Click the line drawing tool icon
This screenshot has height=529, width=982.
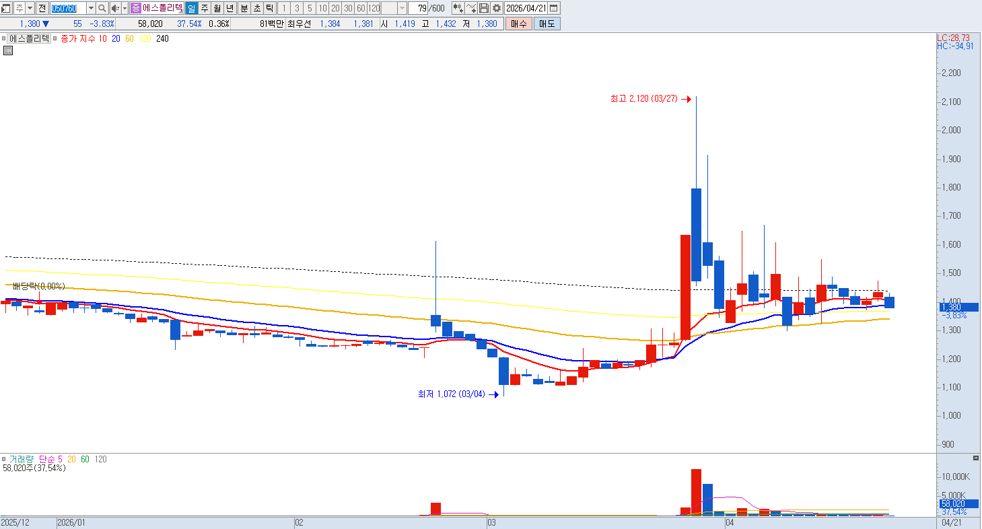(x=471, y=8)
